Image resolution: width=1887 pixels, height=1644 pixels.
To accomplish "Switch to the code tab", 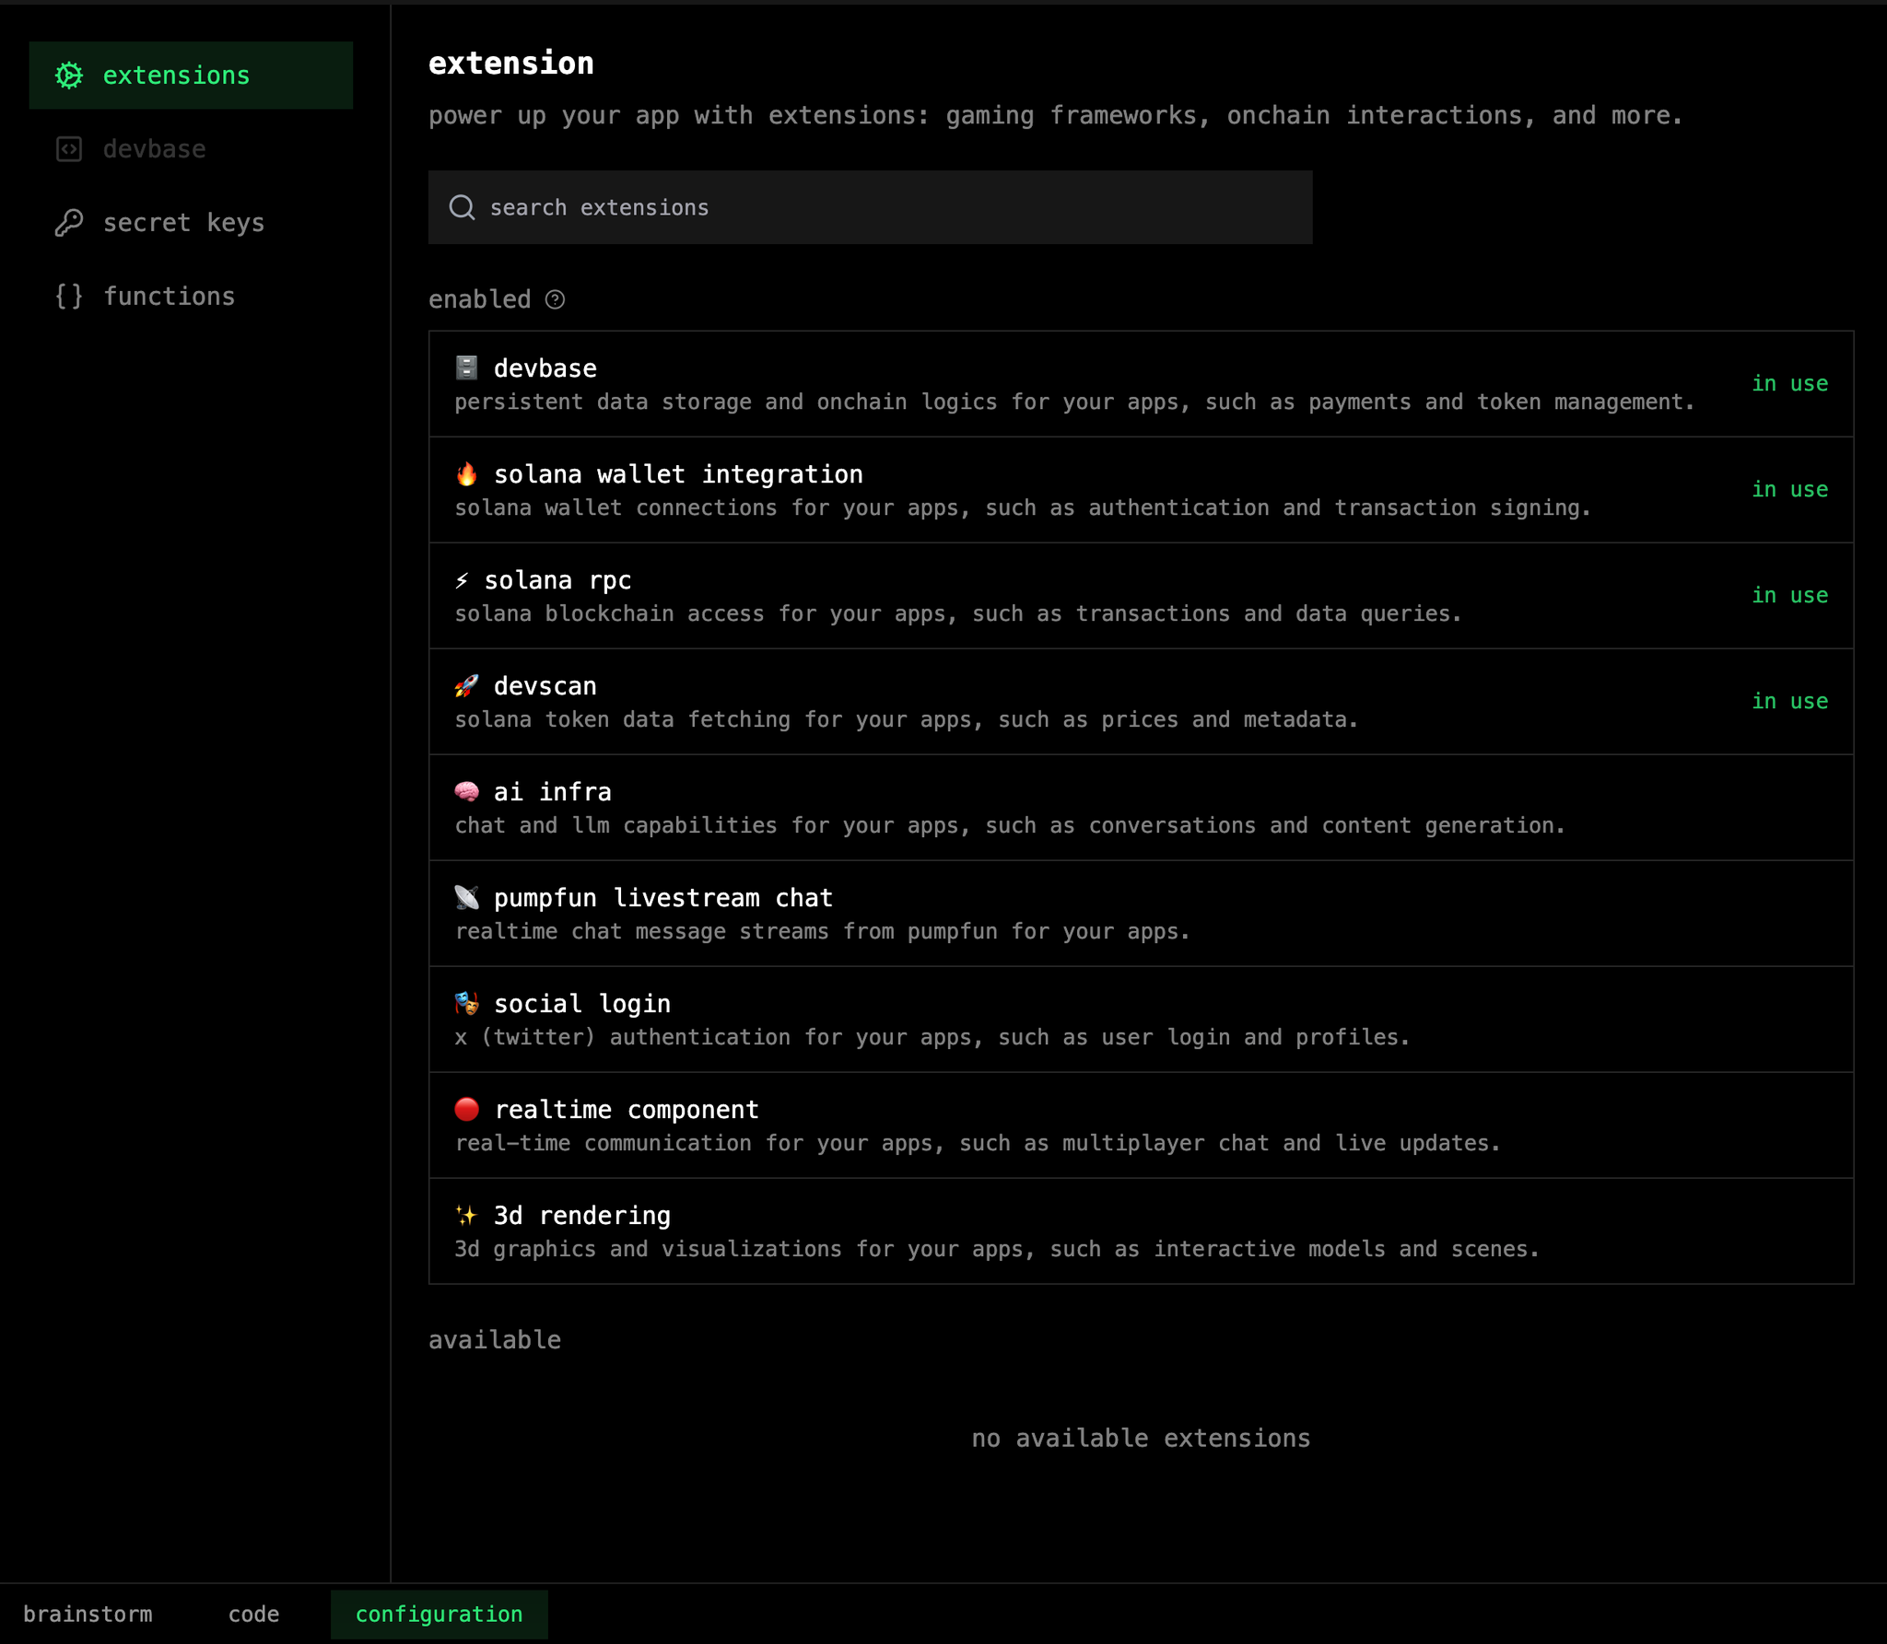I will (253, 1615).
